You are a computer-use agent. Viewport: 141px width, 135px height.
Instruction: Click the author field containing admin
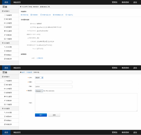coord(54,87)
